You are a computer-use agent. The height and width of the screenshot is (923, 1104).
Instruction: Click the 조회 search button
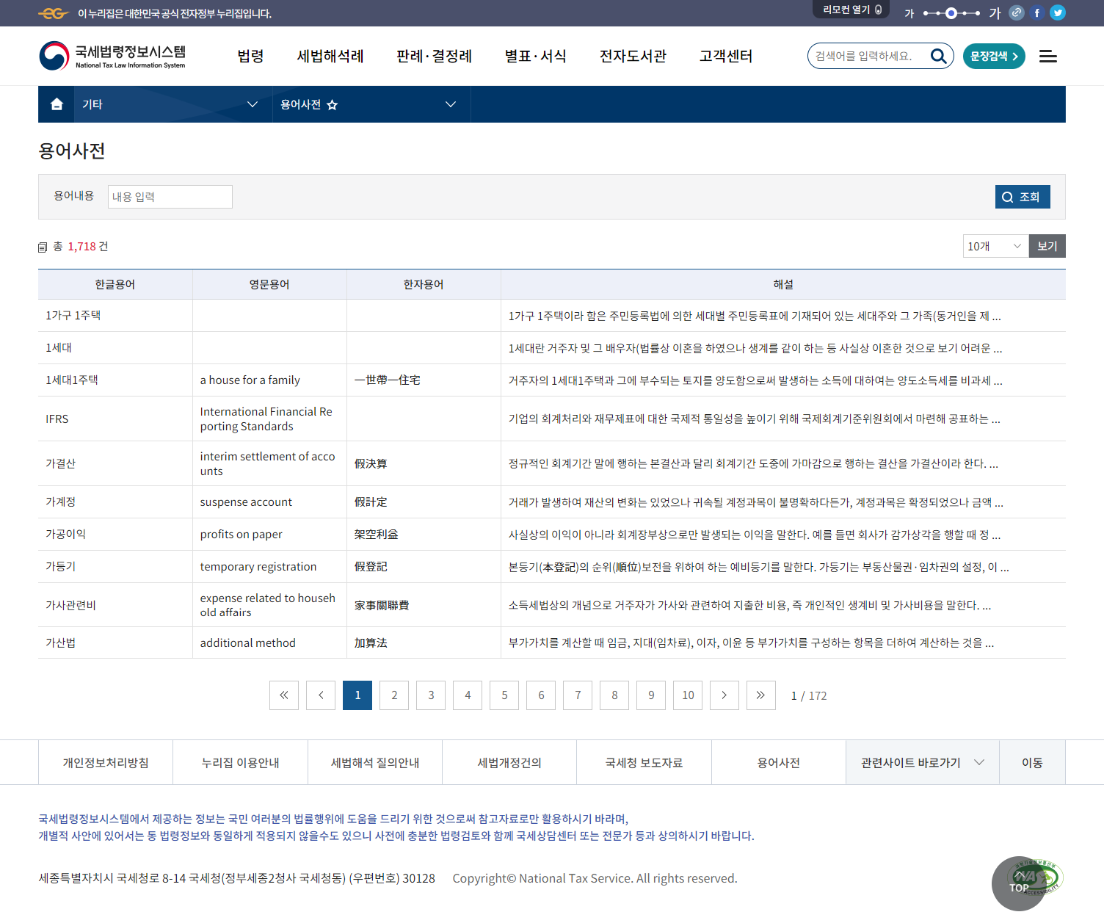point(1022,197)
